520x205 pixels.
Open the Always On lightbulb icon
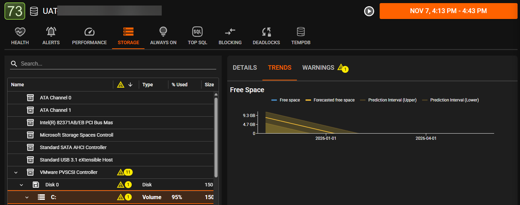[163, 32]
